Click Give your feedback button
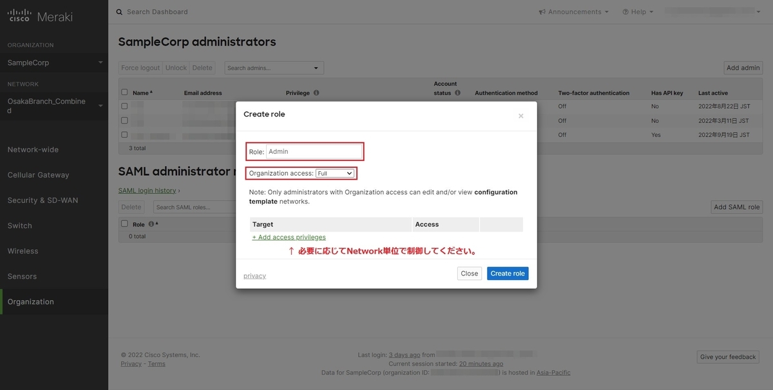Screen dimensions: 773x390 (x=729, y=357)
